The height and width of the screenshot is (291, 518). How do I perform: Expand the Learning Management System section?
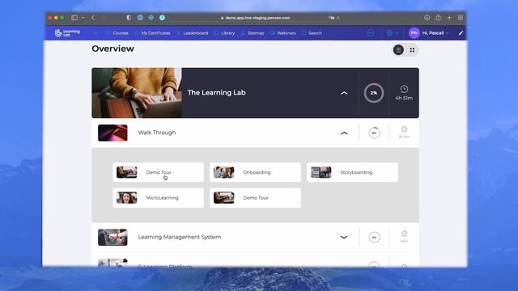pos(344,237)
